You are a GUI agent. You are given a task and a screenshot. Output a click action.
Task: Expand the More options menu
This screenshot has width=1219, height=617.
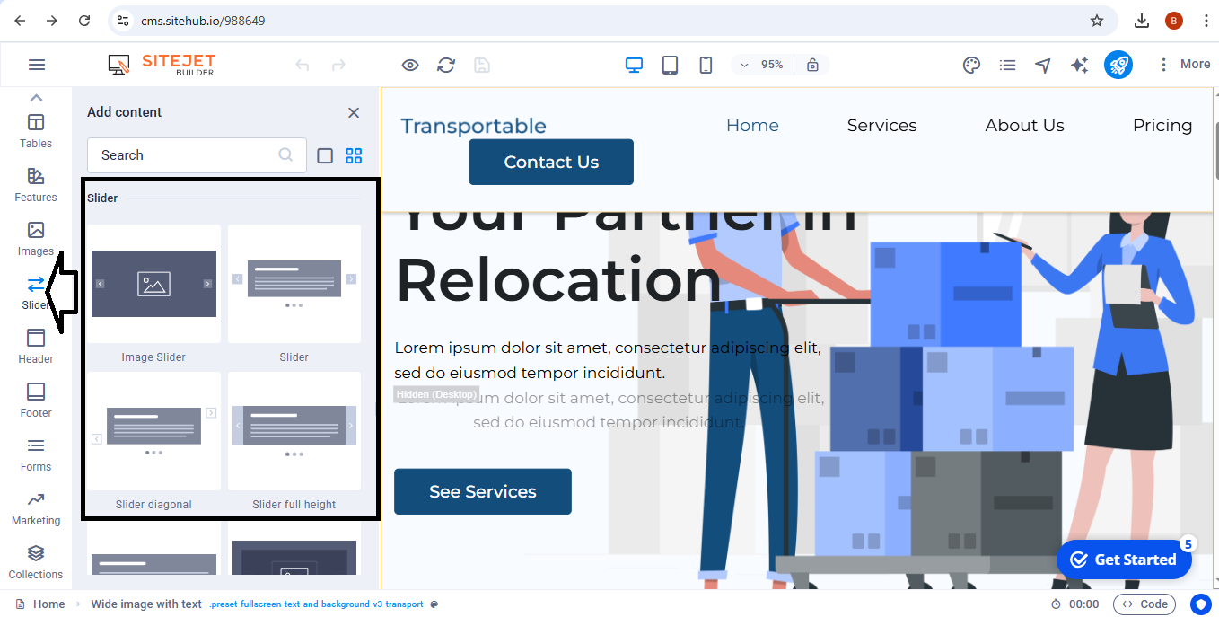(1185, 65)
